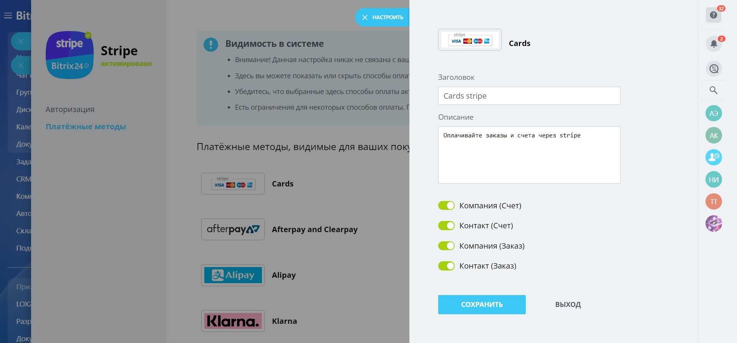Click the hamburger menu icon

pos(8,16)
